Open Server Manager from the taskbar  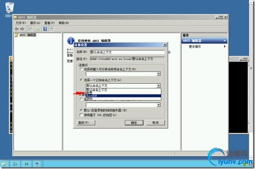tap(15, 164)
